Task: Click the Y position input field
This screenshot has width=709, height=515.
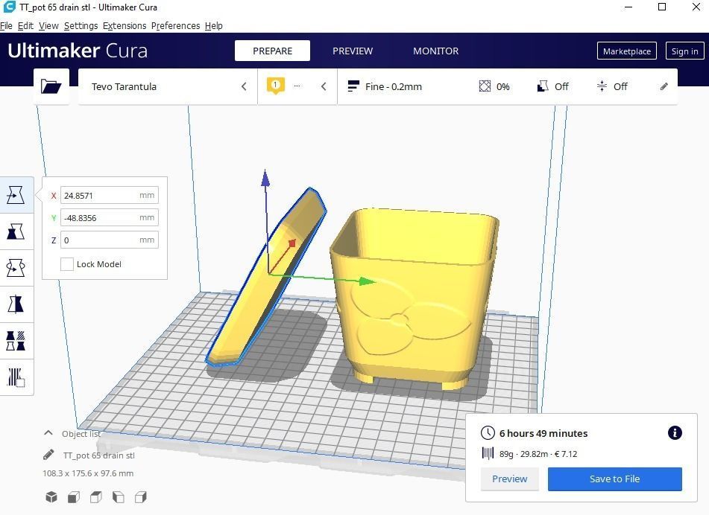Action: [x=110, y=217]
